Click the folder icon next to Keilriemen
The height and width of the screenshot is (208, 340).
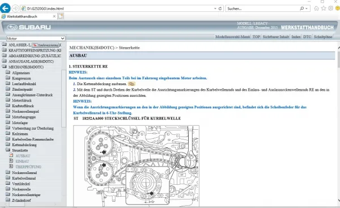pos(8,133)
